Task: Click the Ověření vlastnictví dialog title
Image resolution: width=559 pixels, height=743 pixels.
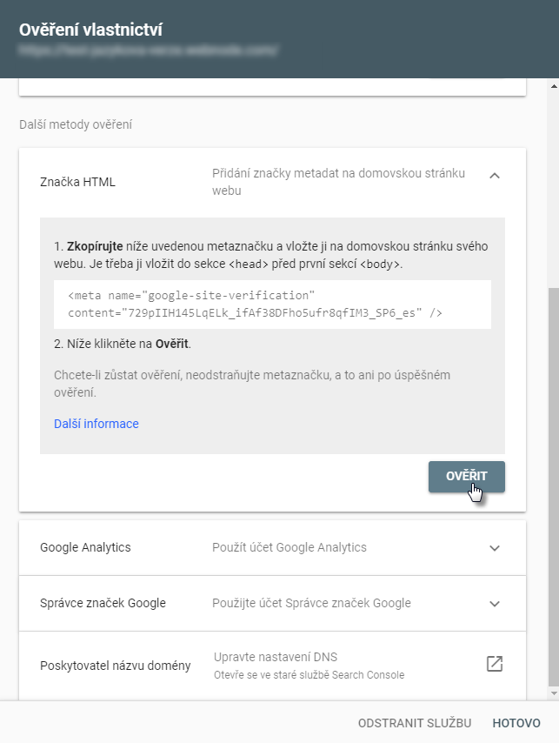Action: click(x=91, y=30)
